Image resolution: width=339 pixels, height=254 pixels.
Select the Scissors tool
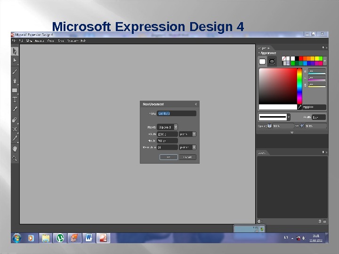click(15, 129)
